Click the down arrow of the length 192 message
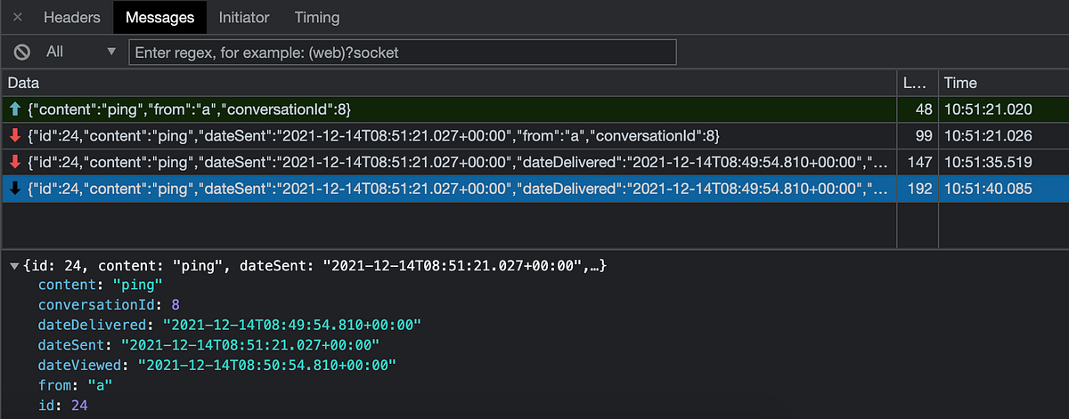This screenshot has height=419, width=1069. point(15,189)
